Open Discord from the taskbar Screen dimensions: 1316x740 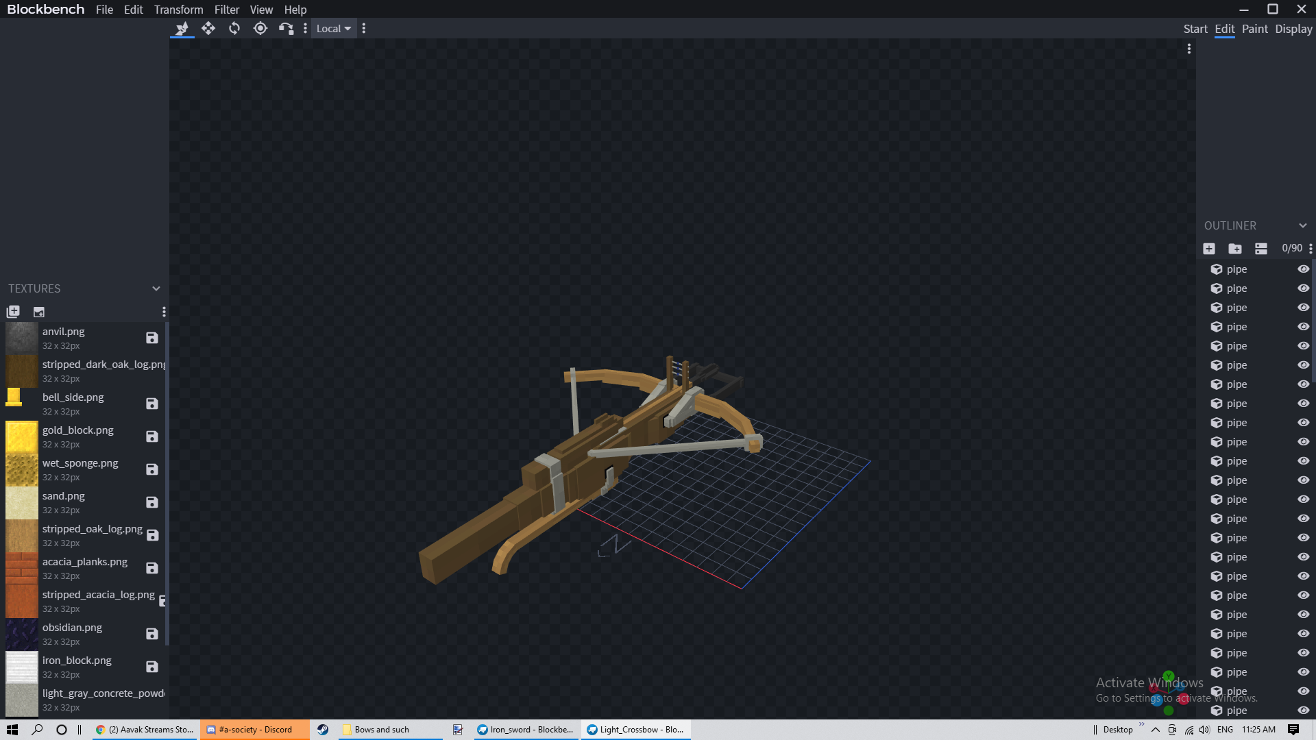click(x=254, y=730)
